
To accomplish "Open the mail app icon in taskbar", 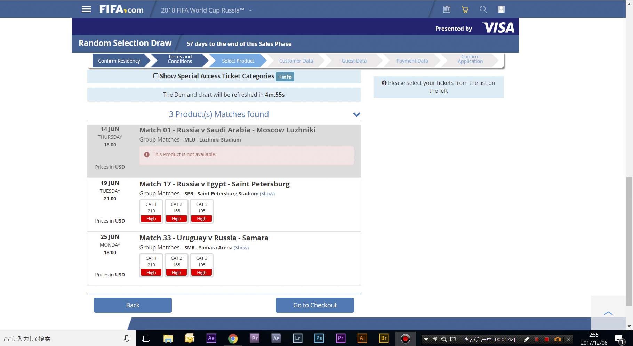I will point(190,338).
